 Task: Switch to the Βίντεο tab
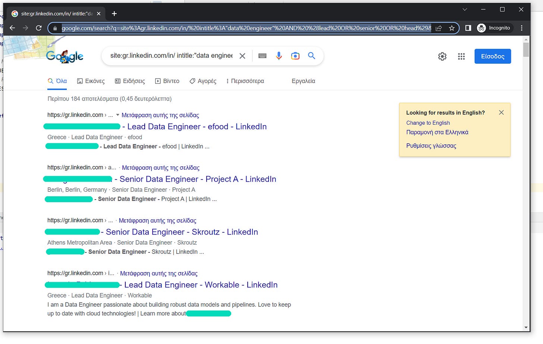[x=167, y=81]
